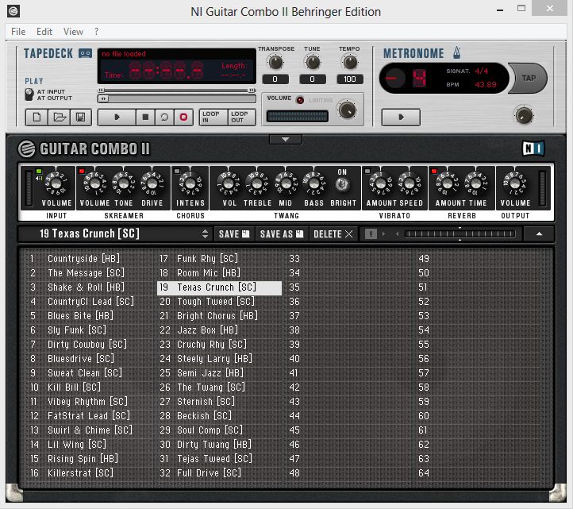This screenshot has width=573, height=509.
Task: Click the app logo in title bar
Action: pyautogui.click(x=13, y=11)
